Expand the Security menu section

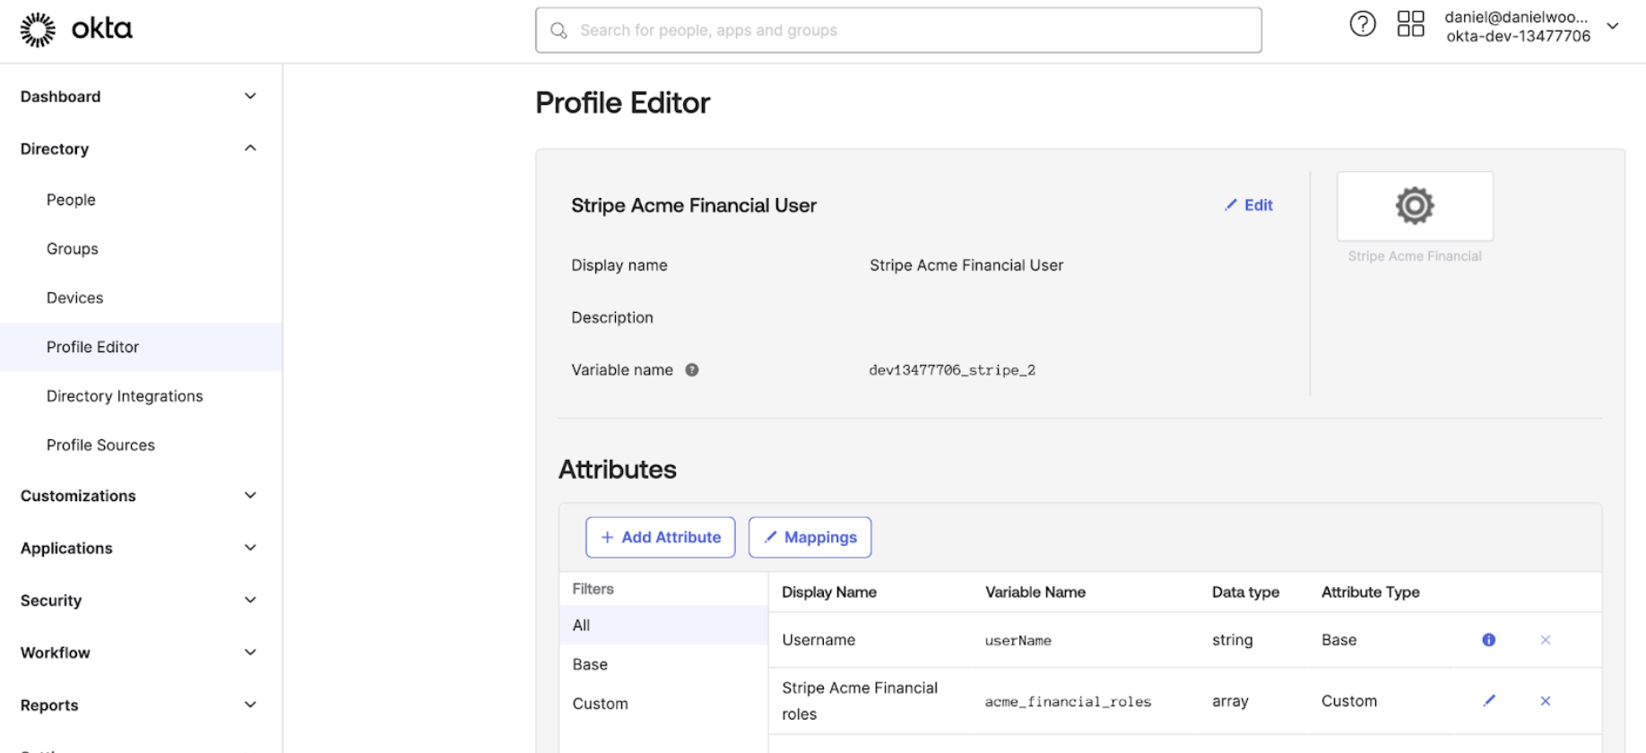click(x=250, y=600)
